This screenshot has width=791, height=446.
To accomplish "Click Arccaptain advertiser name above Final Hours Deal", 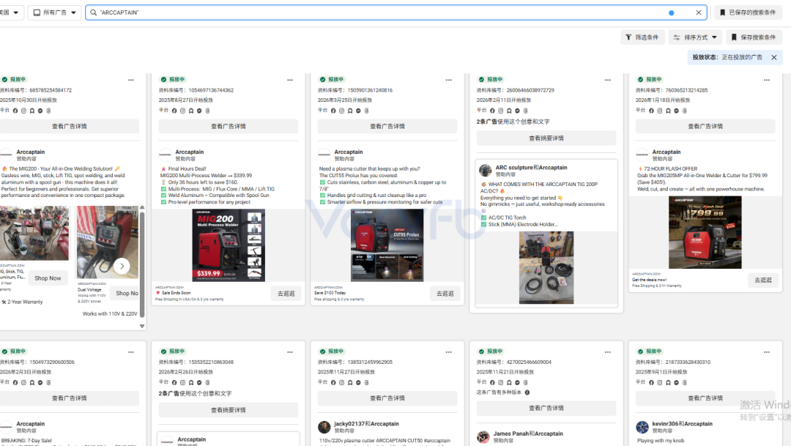I will pyautogui.click(x=190, y=152).
